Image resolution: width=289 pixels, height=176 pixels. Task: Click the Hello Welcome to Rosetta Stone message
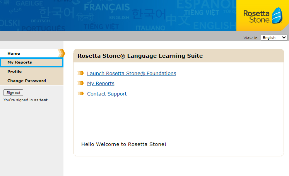pos(123,144)
